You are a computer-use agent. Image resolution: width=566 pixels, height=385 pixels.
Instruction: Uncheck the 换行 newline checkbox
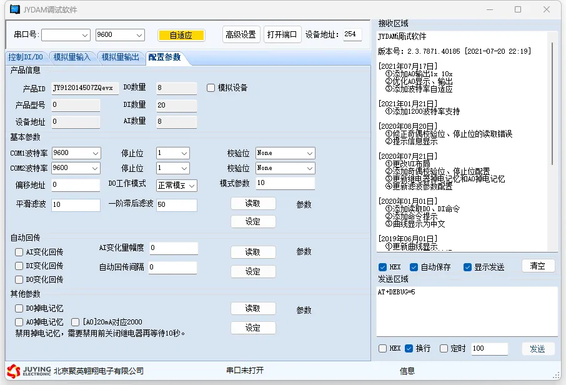click(409, 349)
